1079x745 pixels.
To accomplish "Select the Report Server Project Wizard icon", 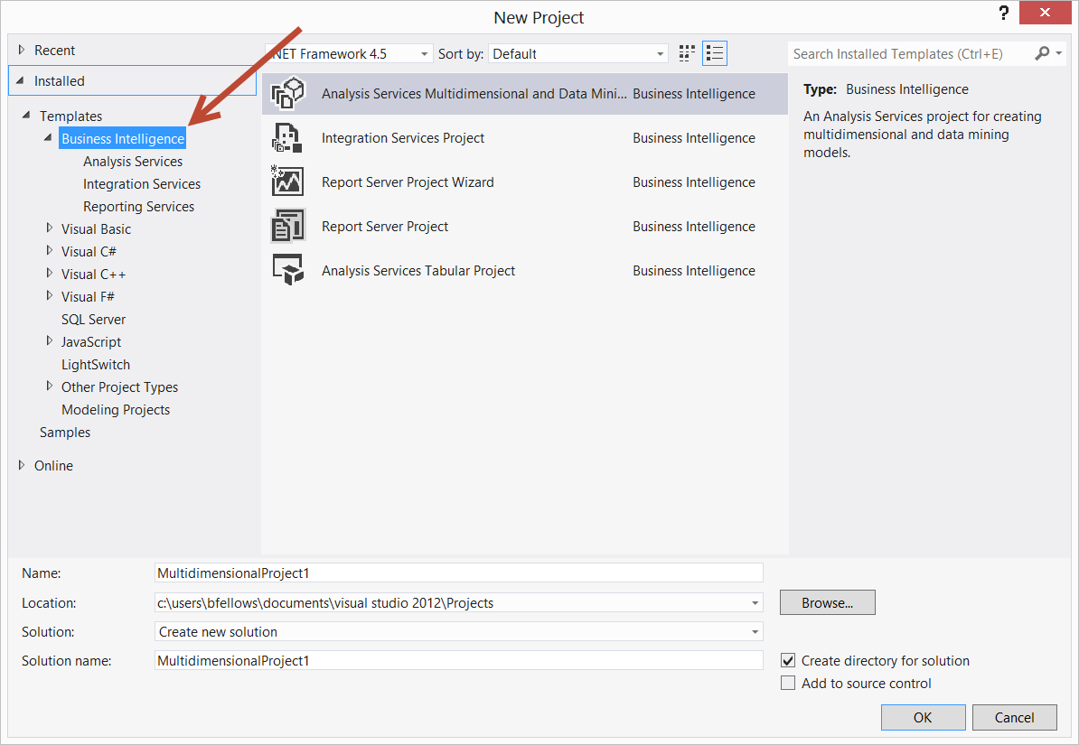I will pos(287,182).
